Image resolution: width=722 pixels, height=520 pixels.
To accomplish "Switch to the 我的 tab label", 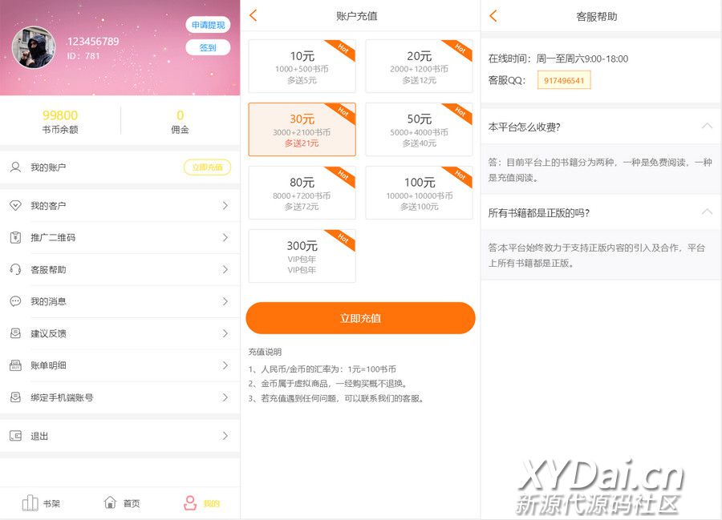I will [211, 504].
